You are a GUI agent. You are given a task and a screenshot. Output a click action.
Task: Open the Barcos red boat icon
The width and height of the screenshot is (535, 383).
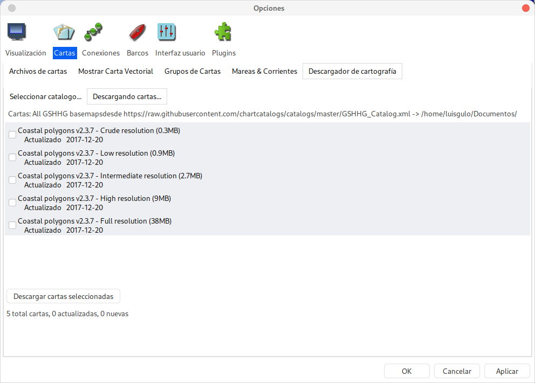(137, 32)
